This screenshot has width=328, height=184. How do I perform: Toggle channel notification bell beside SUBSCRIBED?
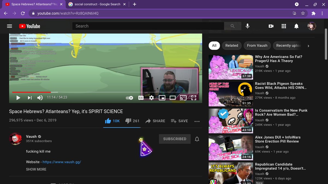click(x=197, y=139)
